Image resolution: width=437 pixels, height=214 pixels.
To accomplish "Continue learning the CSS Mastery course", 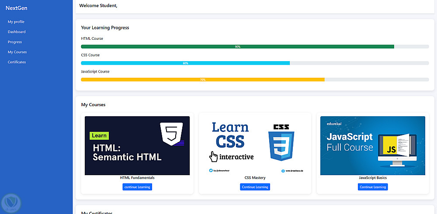I will (x=255, y=187).
